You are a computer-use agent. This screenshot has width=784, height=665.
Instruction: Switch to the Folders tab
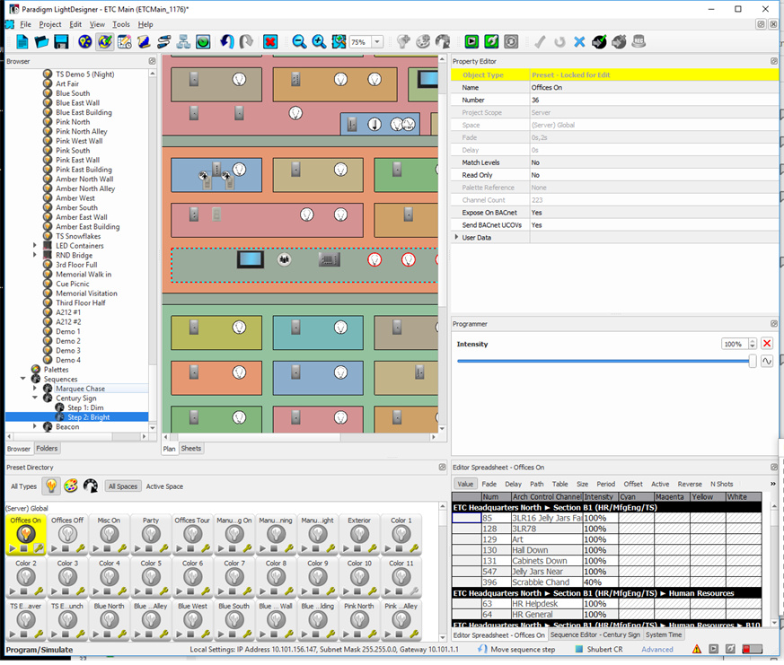[x=47, y=448]
